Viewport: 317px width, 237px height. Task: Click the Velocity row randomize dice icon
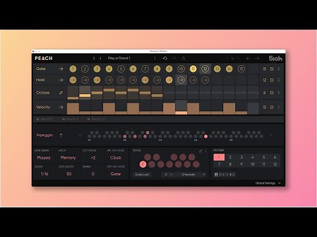[x=271, y=107]
